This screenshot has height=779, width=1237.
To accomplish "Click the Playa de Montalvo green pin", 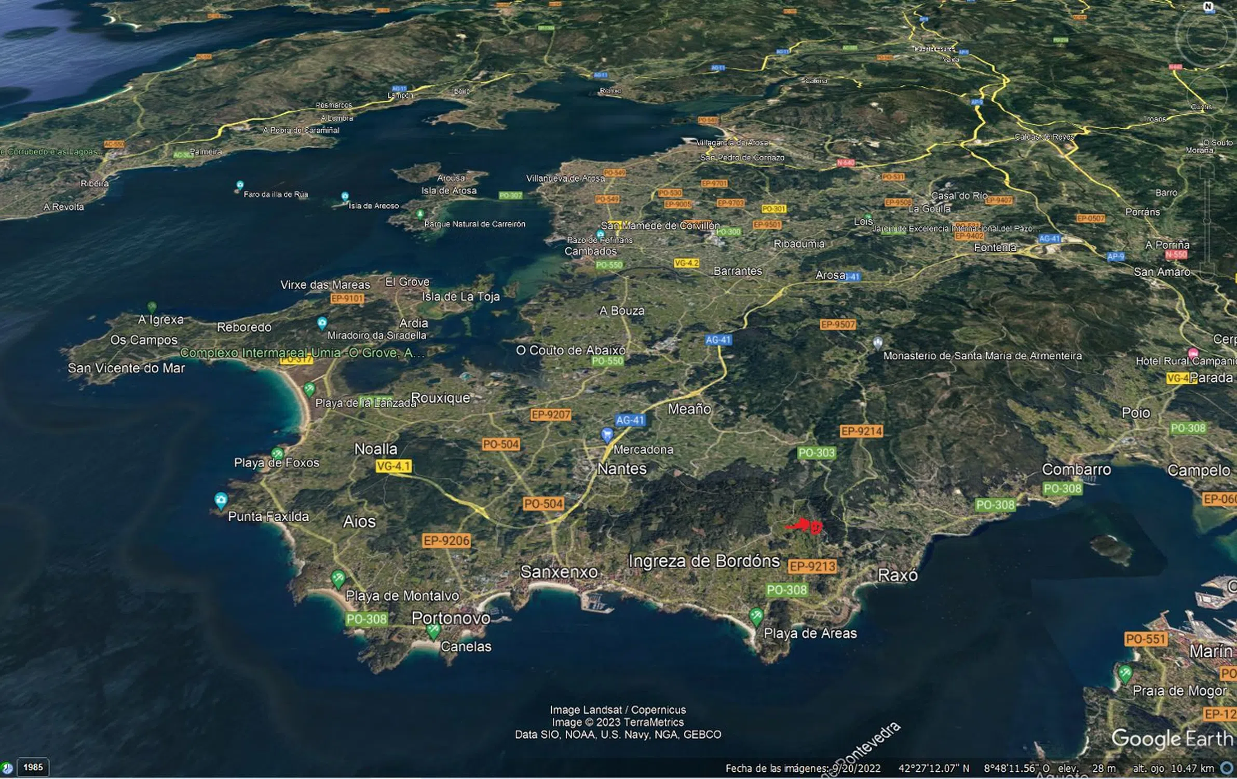I will click(x=338, y=578).
